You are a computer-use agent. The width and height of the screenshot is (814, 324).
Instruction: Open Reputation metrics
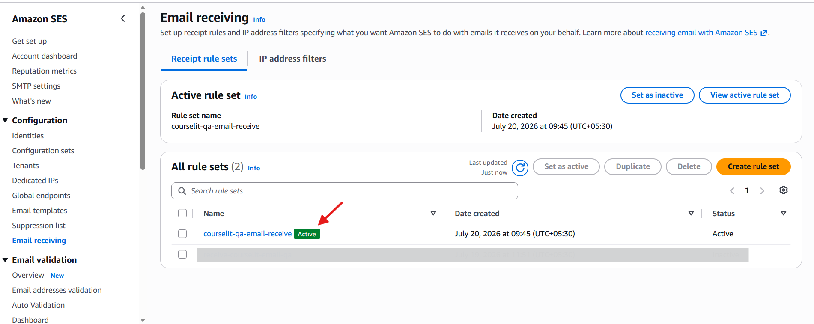[44, 71]
